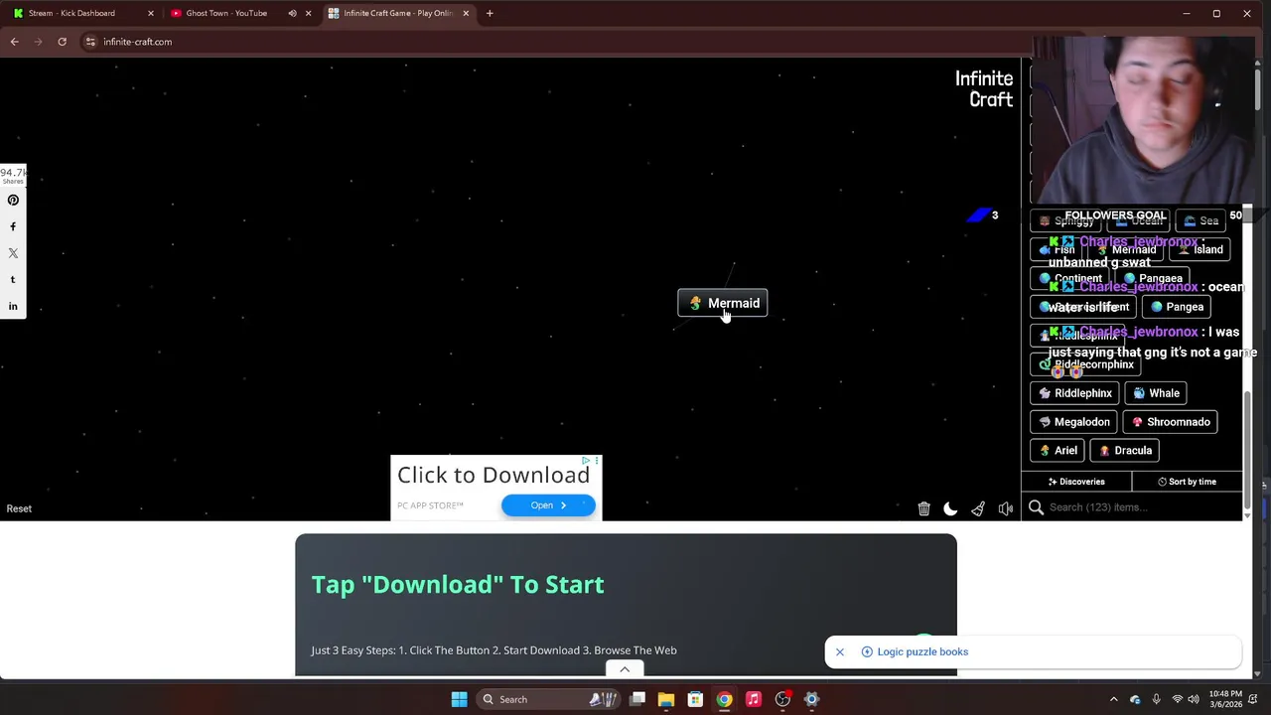
Task: Show hidden system tray icons
Action: coord(1113,699)
